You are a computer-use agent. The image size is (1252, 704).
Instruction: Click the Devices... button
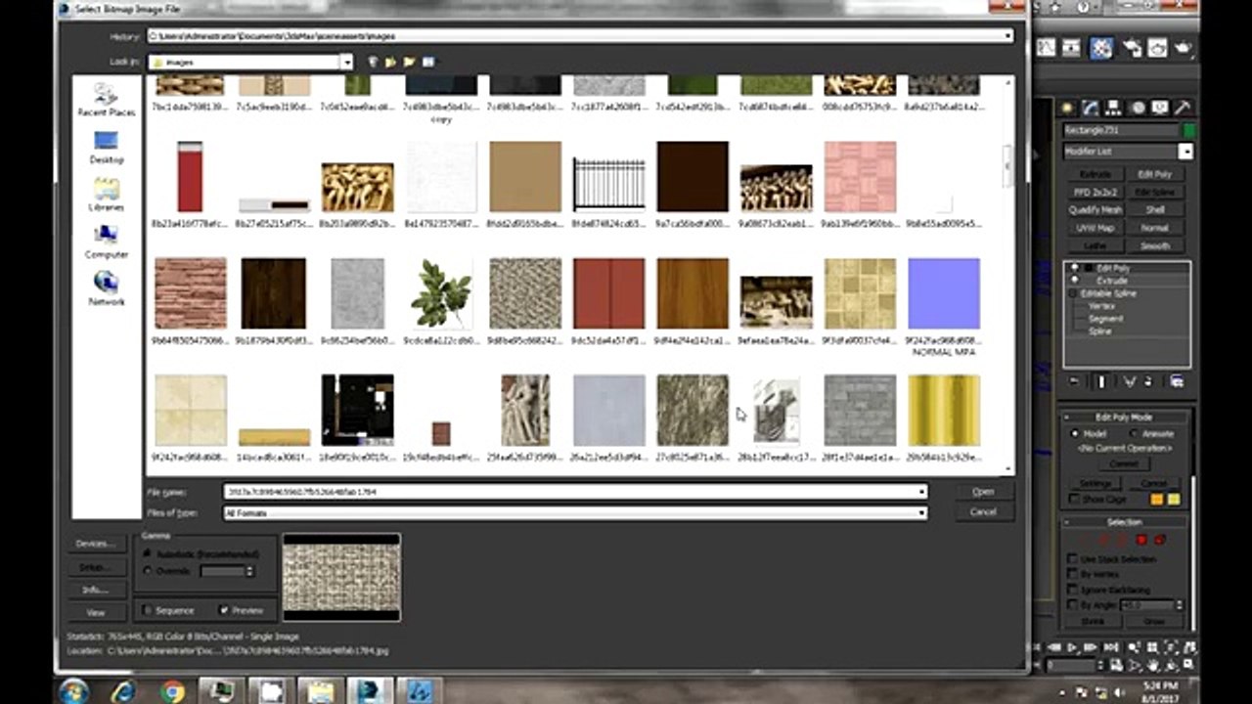point(95,544)
